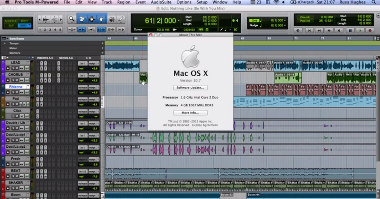This screenshot has width=380, height=199.
Task: Open the License Agreement link
Action: [x=205, y=125]
